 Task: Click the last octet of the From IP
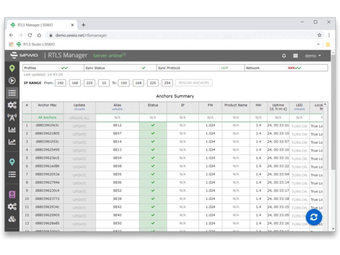pos(104,83)
